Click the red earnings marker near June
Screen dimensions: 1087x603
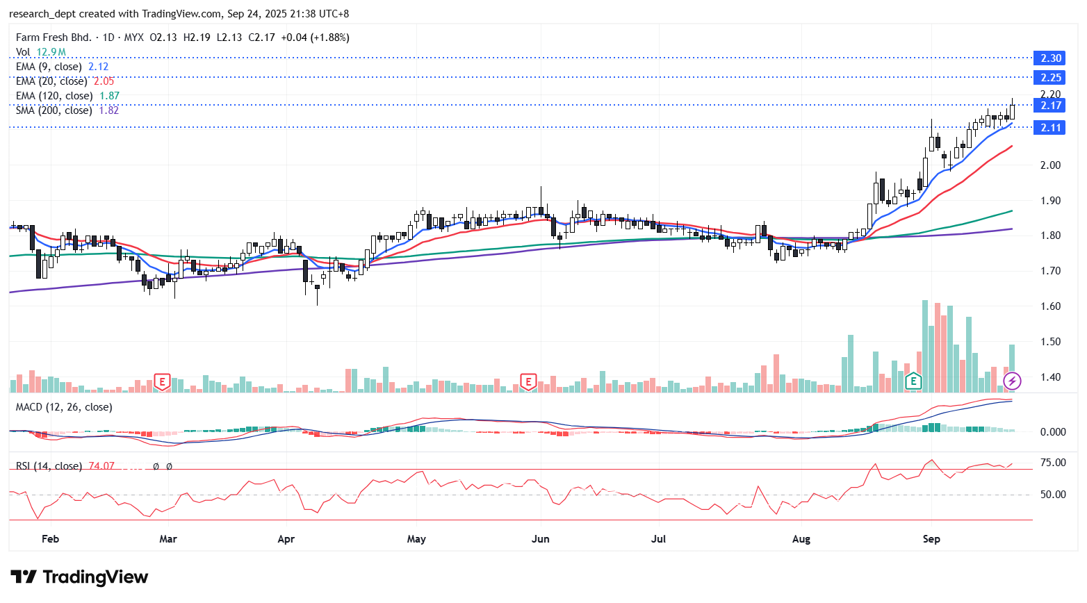pyautogui.click(x=529, y=381)
